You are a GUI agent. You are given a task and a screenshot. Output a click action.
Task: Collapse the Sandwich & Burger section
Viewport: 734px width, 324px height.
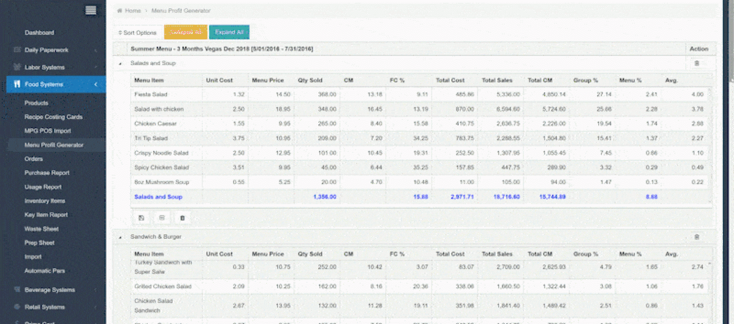120,237
